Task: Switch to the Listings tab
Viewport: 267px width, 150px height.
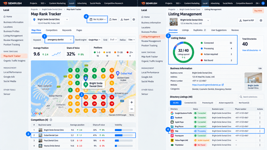Action: coord(185,30)
